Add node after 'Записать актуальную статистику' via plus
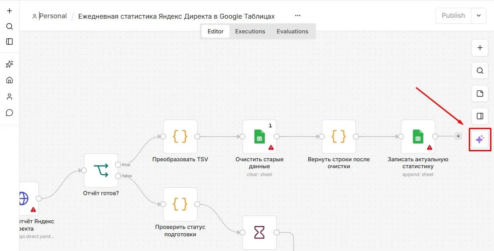Viewport: 494px width, 251px height. click(x=458, y=137)
